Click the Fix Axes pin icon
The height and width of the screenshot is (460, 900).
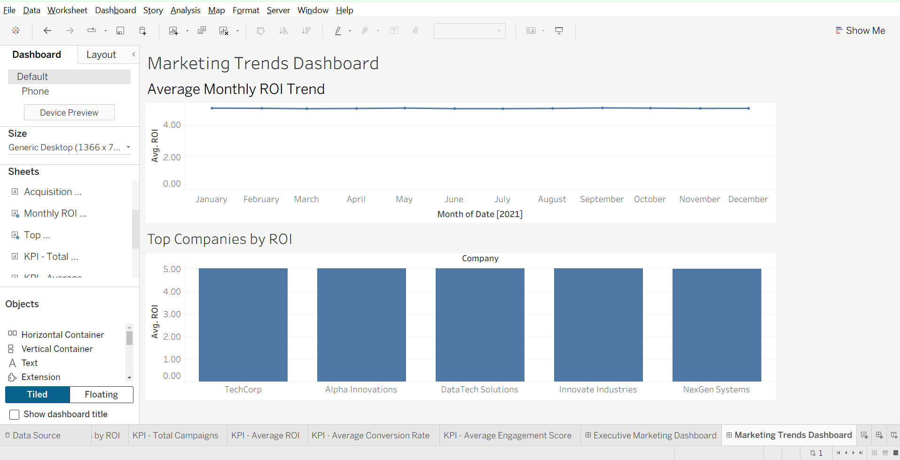[415, 31]
